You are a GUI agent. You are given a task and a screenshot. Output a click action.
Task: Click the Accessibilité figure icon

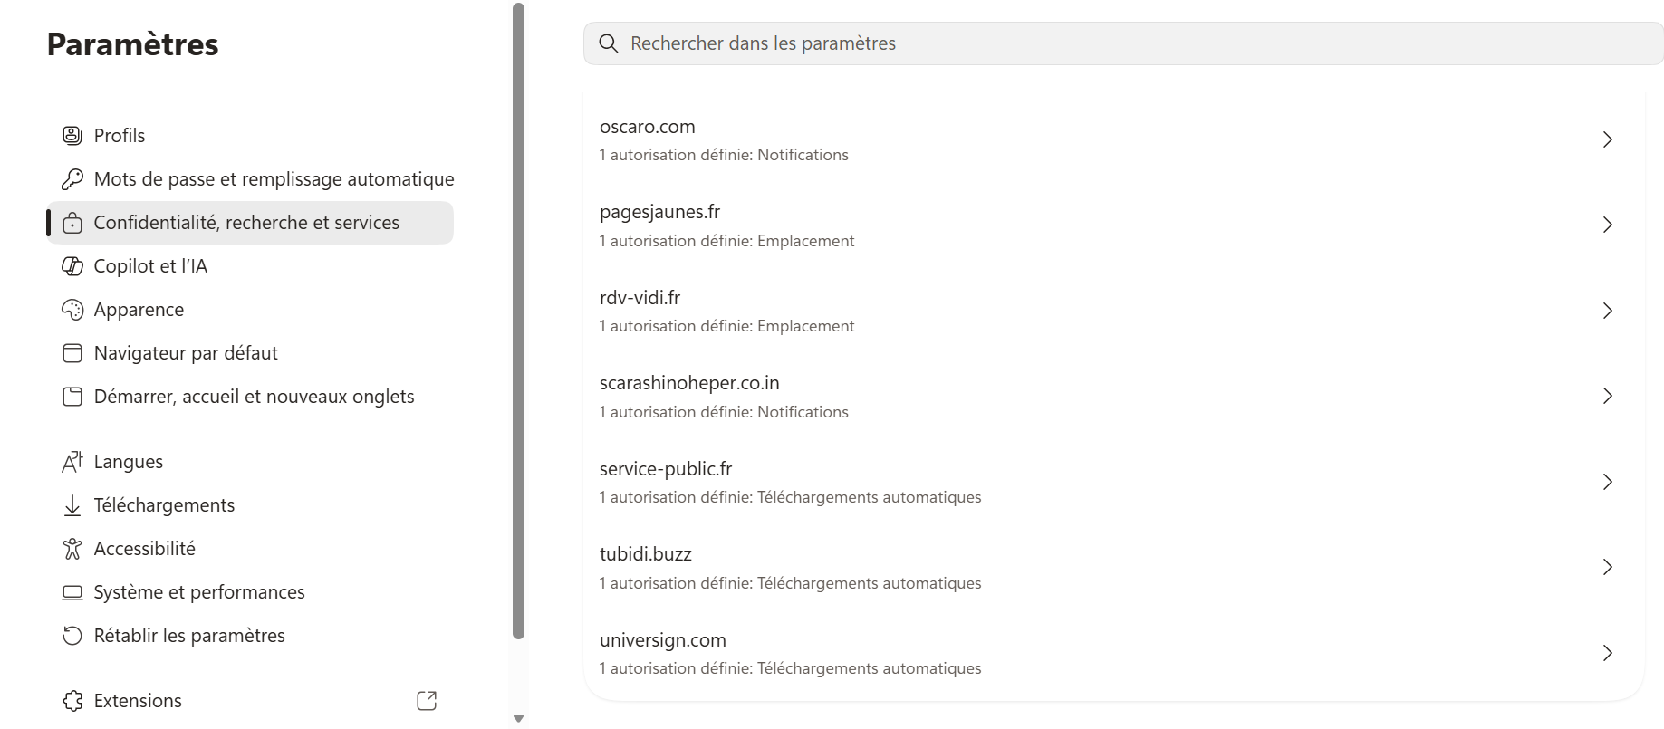[72, 549]
